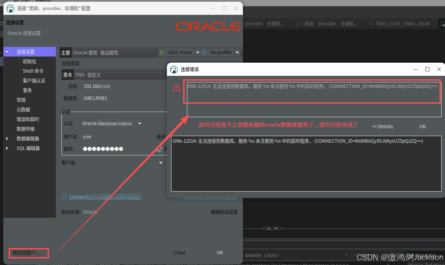Close the 连接错误 dialog with the X
The height and width of the screenshot is (265, 445).
[439, 69]
